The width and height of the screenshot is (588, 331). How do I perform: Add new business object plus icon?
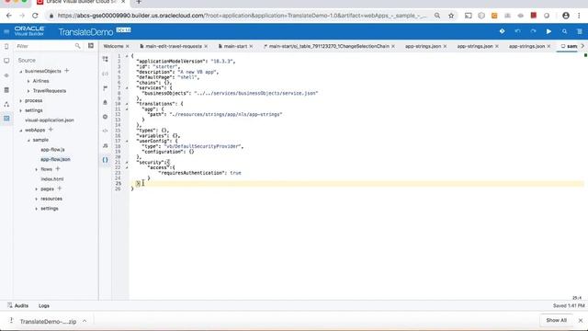[67, 71]
